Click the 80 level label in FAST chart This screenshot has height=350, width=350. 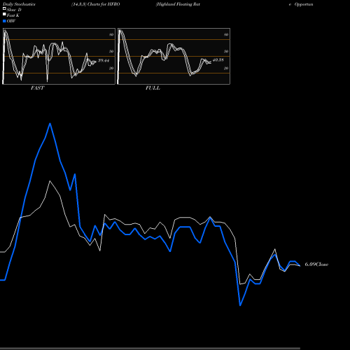(111, 34)
